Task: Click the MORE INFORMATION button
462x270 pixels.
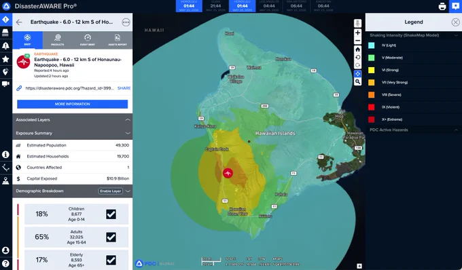Action: [73, 104]
